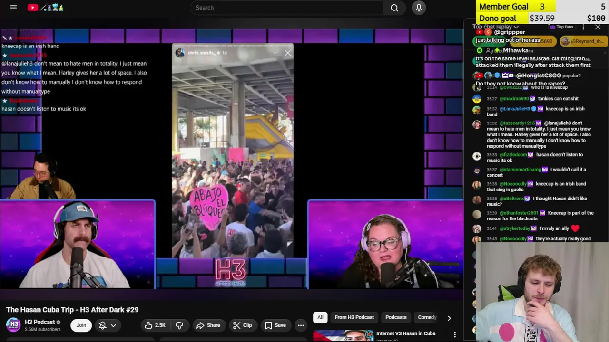Expand the Top chat replay dropdown
The width and height of the screenshot is (609, 342).
click(495, 27)
